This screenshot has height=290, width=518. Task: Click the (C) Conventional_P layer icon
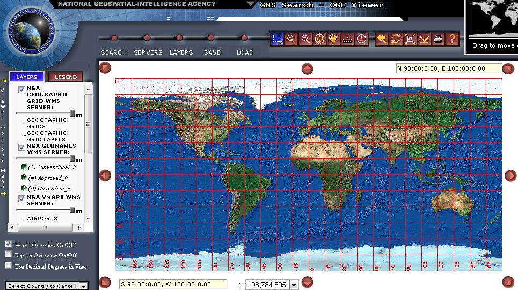(x=24, y=166)
